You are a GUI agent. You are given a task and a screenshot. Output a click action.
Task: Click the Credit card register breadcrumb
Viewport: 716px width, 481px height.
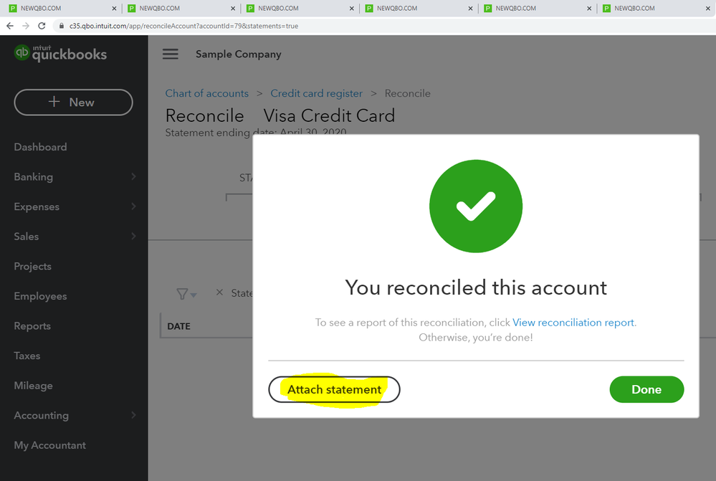(316, 93)
